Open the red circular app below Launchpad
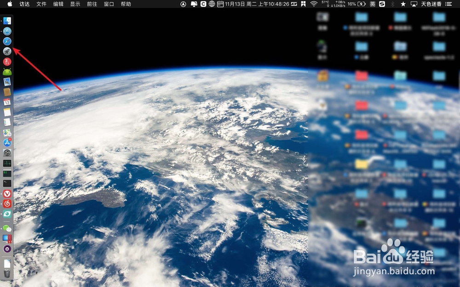460x287 pixels. [7, 62]
